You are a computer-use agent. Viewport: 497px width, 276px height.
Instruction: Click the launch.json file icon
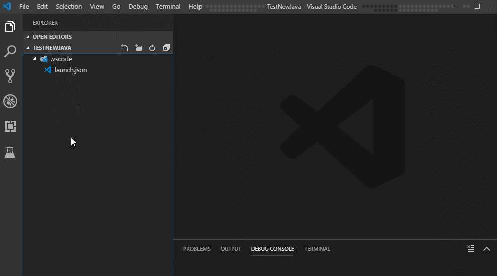point(48,70)
